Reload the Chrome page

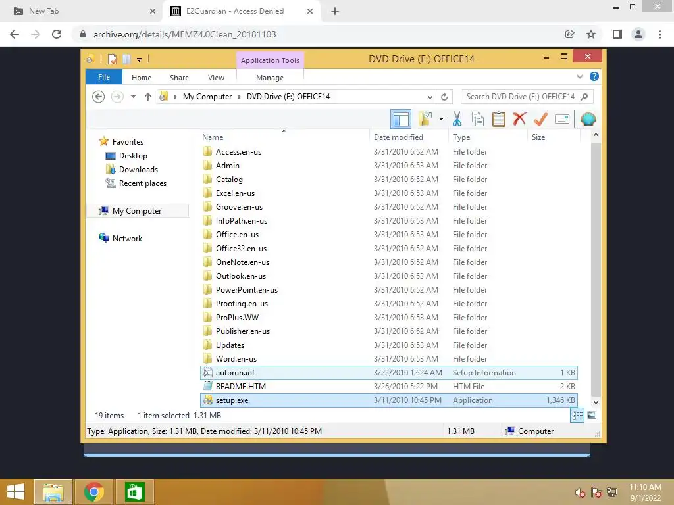(57, 34)
